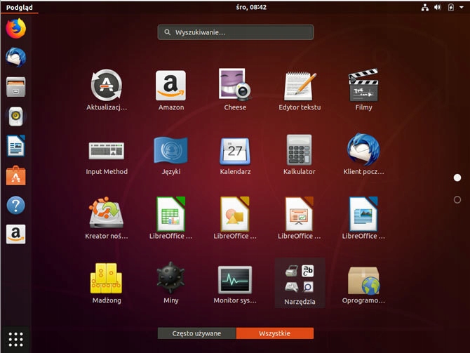Open Thunderbird from the dock

pyautogui.click(x=16, y=58)
